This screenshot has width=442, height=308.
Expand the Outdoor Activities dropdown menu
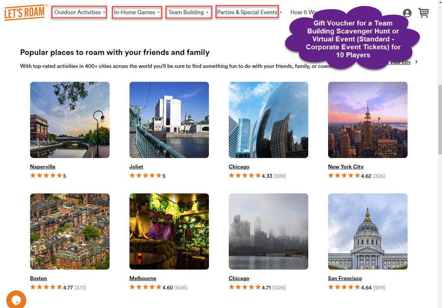[79, 13]
